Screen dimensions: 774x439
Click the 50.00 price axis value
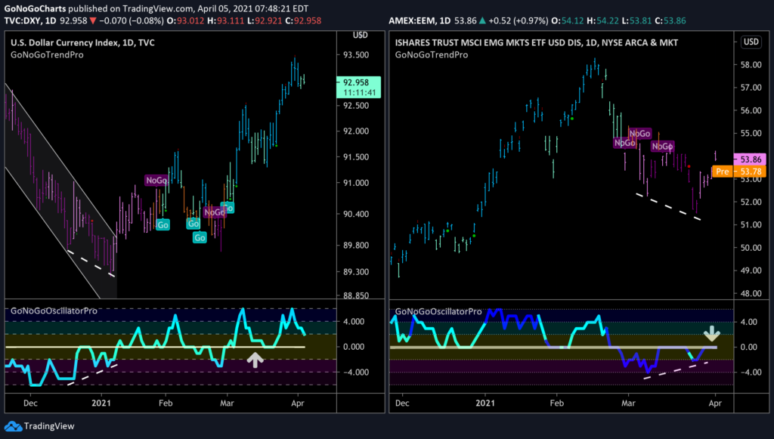pos(751,248)
